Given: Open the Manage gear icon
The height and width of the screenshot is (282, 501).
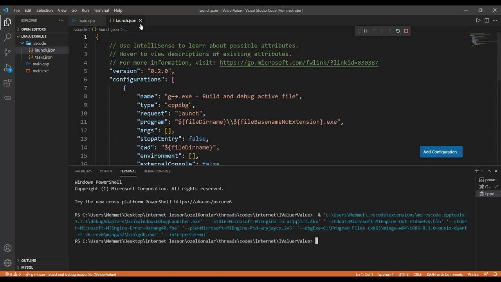Looking at the screenshot, I should (x=7, y=263).
